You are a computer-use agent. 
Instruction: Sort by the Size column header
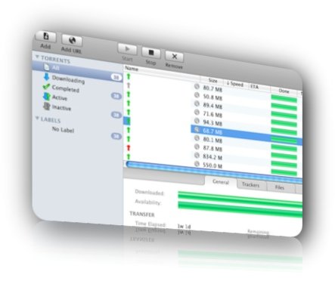tap(212, 81)
